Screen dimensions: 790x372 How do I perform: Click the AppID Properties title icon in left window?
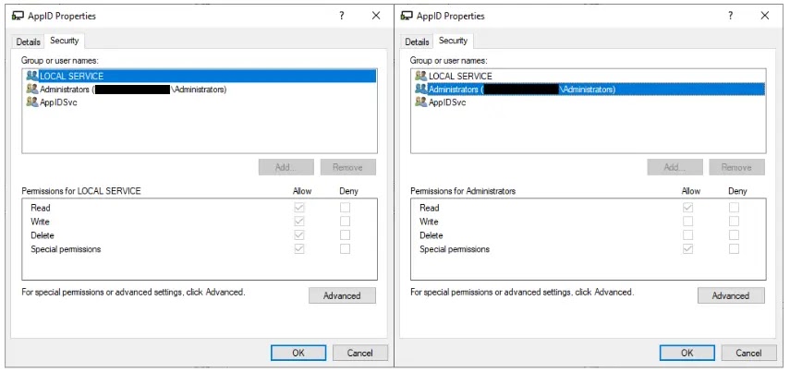(x=18, y=16)
